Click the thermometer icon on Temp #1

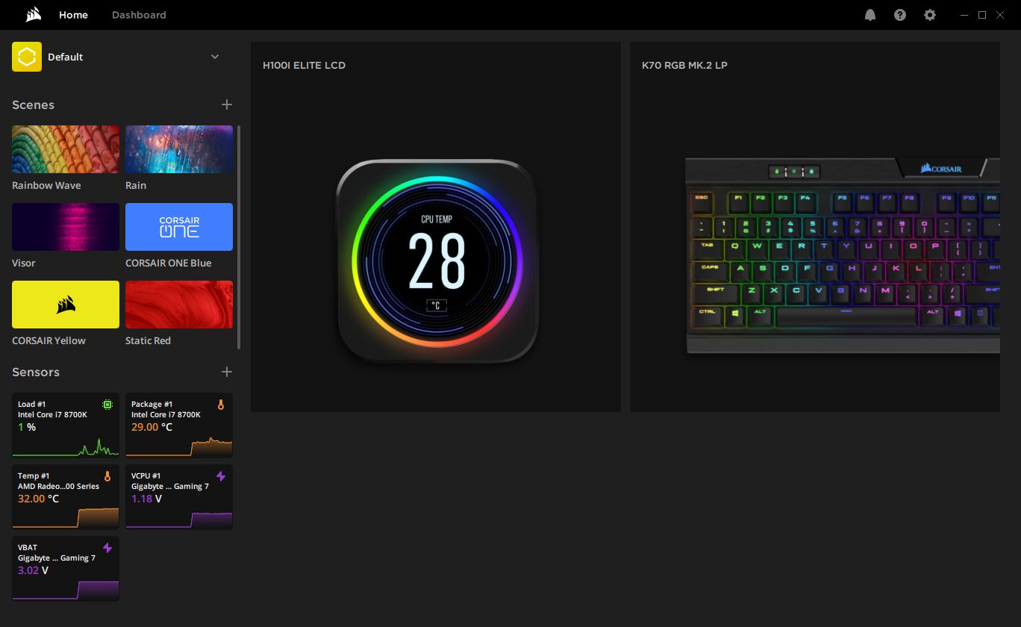click(107, 476)
